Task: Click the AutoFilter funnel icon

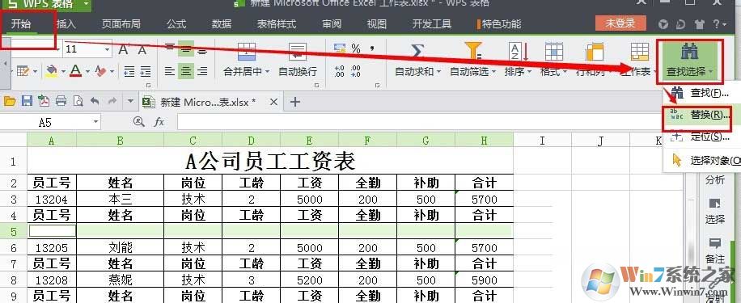Action: coord(472,51)
